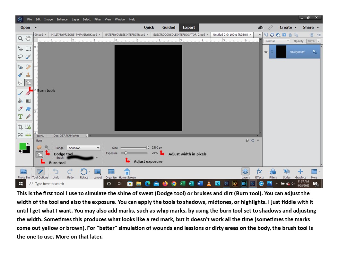Select the Zoom tool in the toolbox
The width and height of the screenshot is (339, 262).
click(x=20, y=38)
